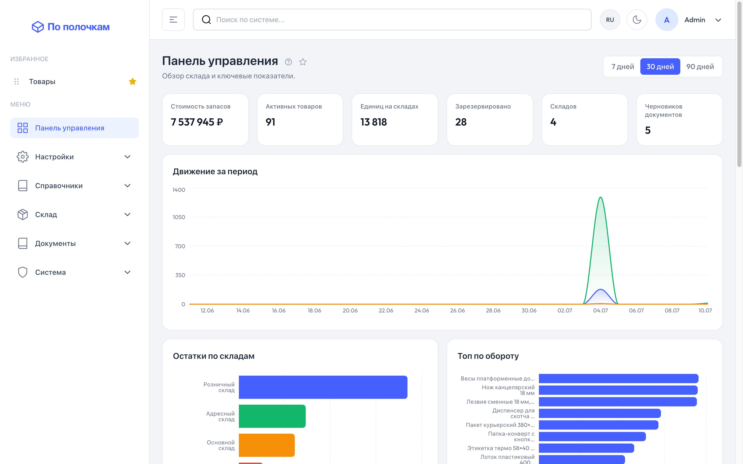Click the Остатки по складам heading

[x=214, y=356]
